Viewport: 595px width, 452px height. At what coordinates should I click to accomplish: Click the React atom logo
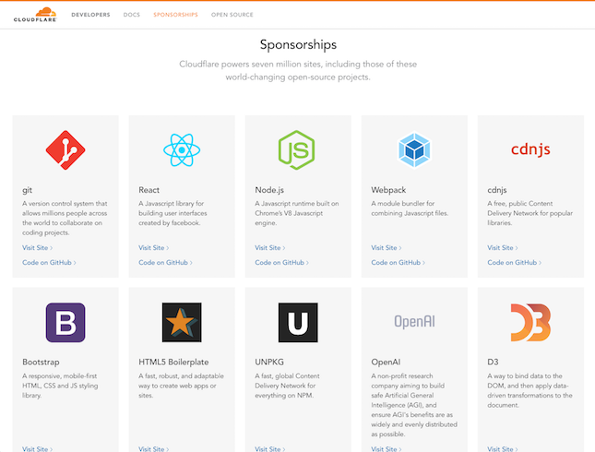[x=182, y=150]
